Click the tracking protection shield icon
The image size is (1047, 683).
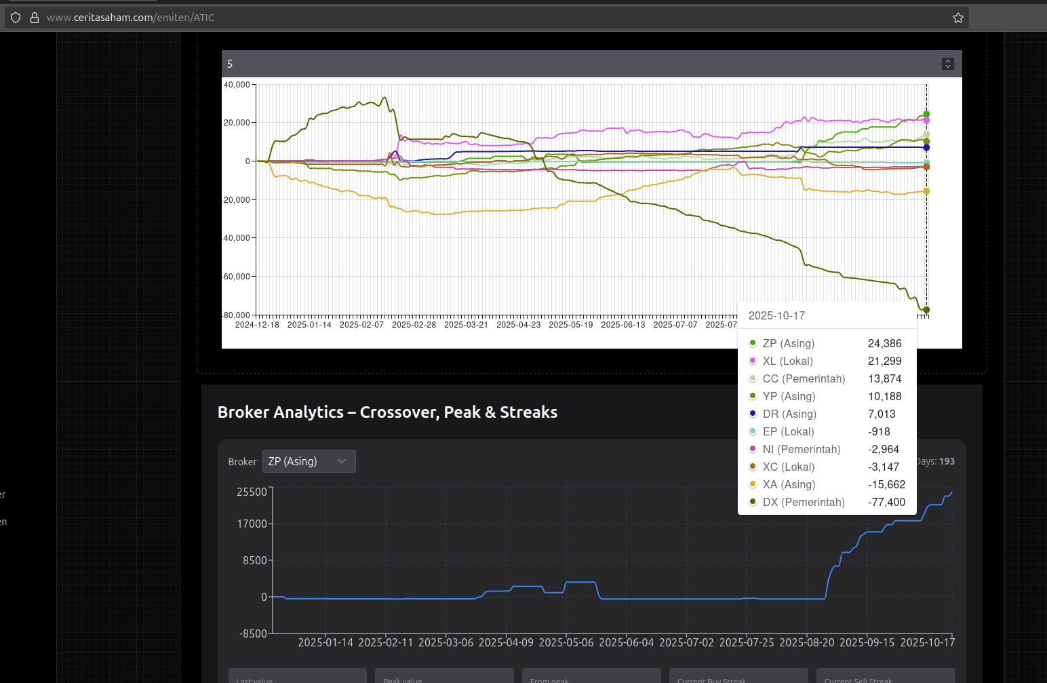[x=16, y=18]
